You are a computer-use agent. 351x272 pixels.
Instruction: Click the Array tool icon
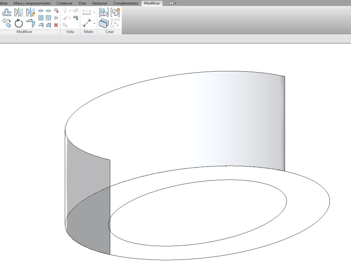(41, 18)
